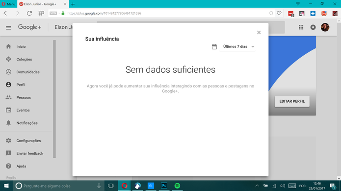Screen dimensions: 341x191
Task: Open the Opera tab menu icon
Action: [298, 4]
